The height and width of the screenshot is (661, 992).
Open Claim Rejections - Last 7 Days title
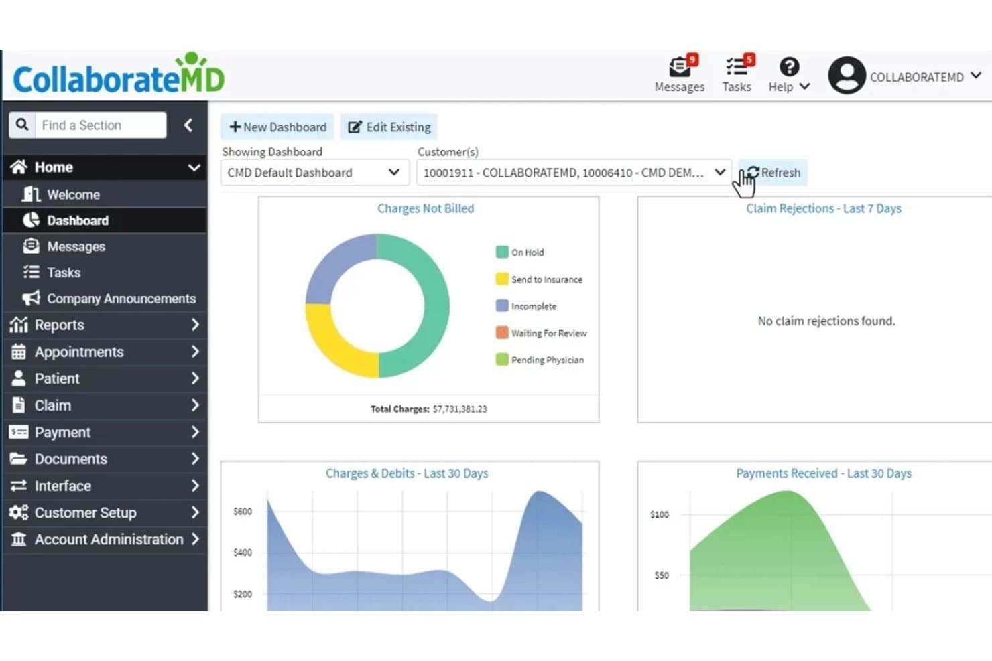point(824,208)
